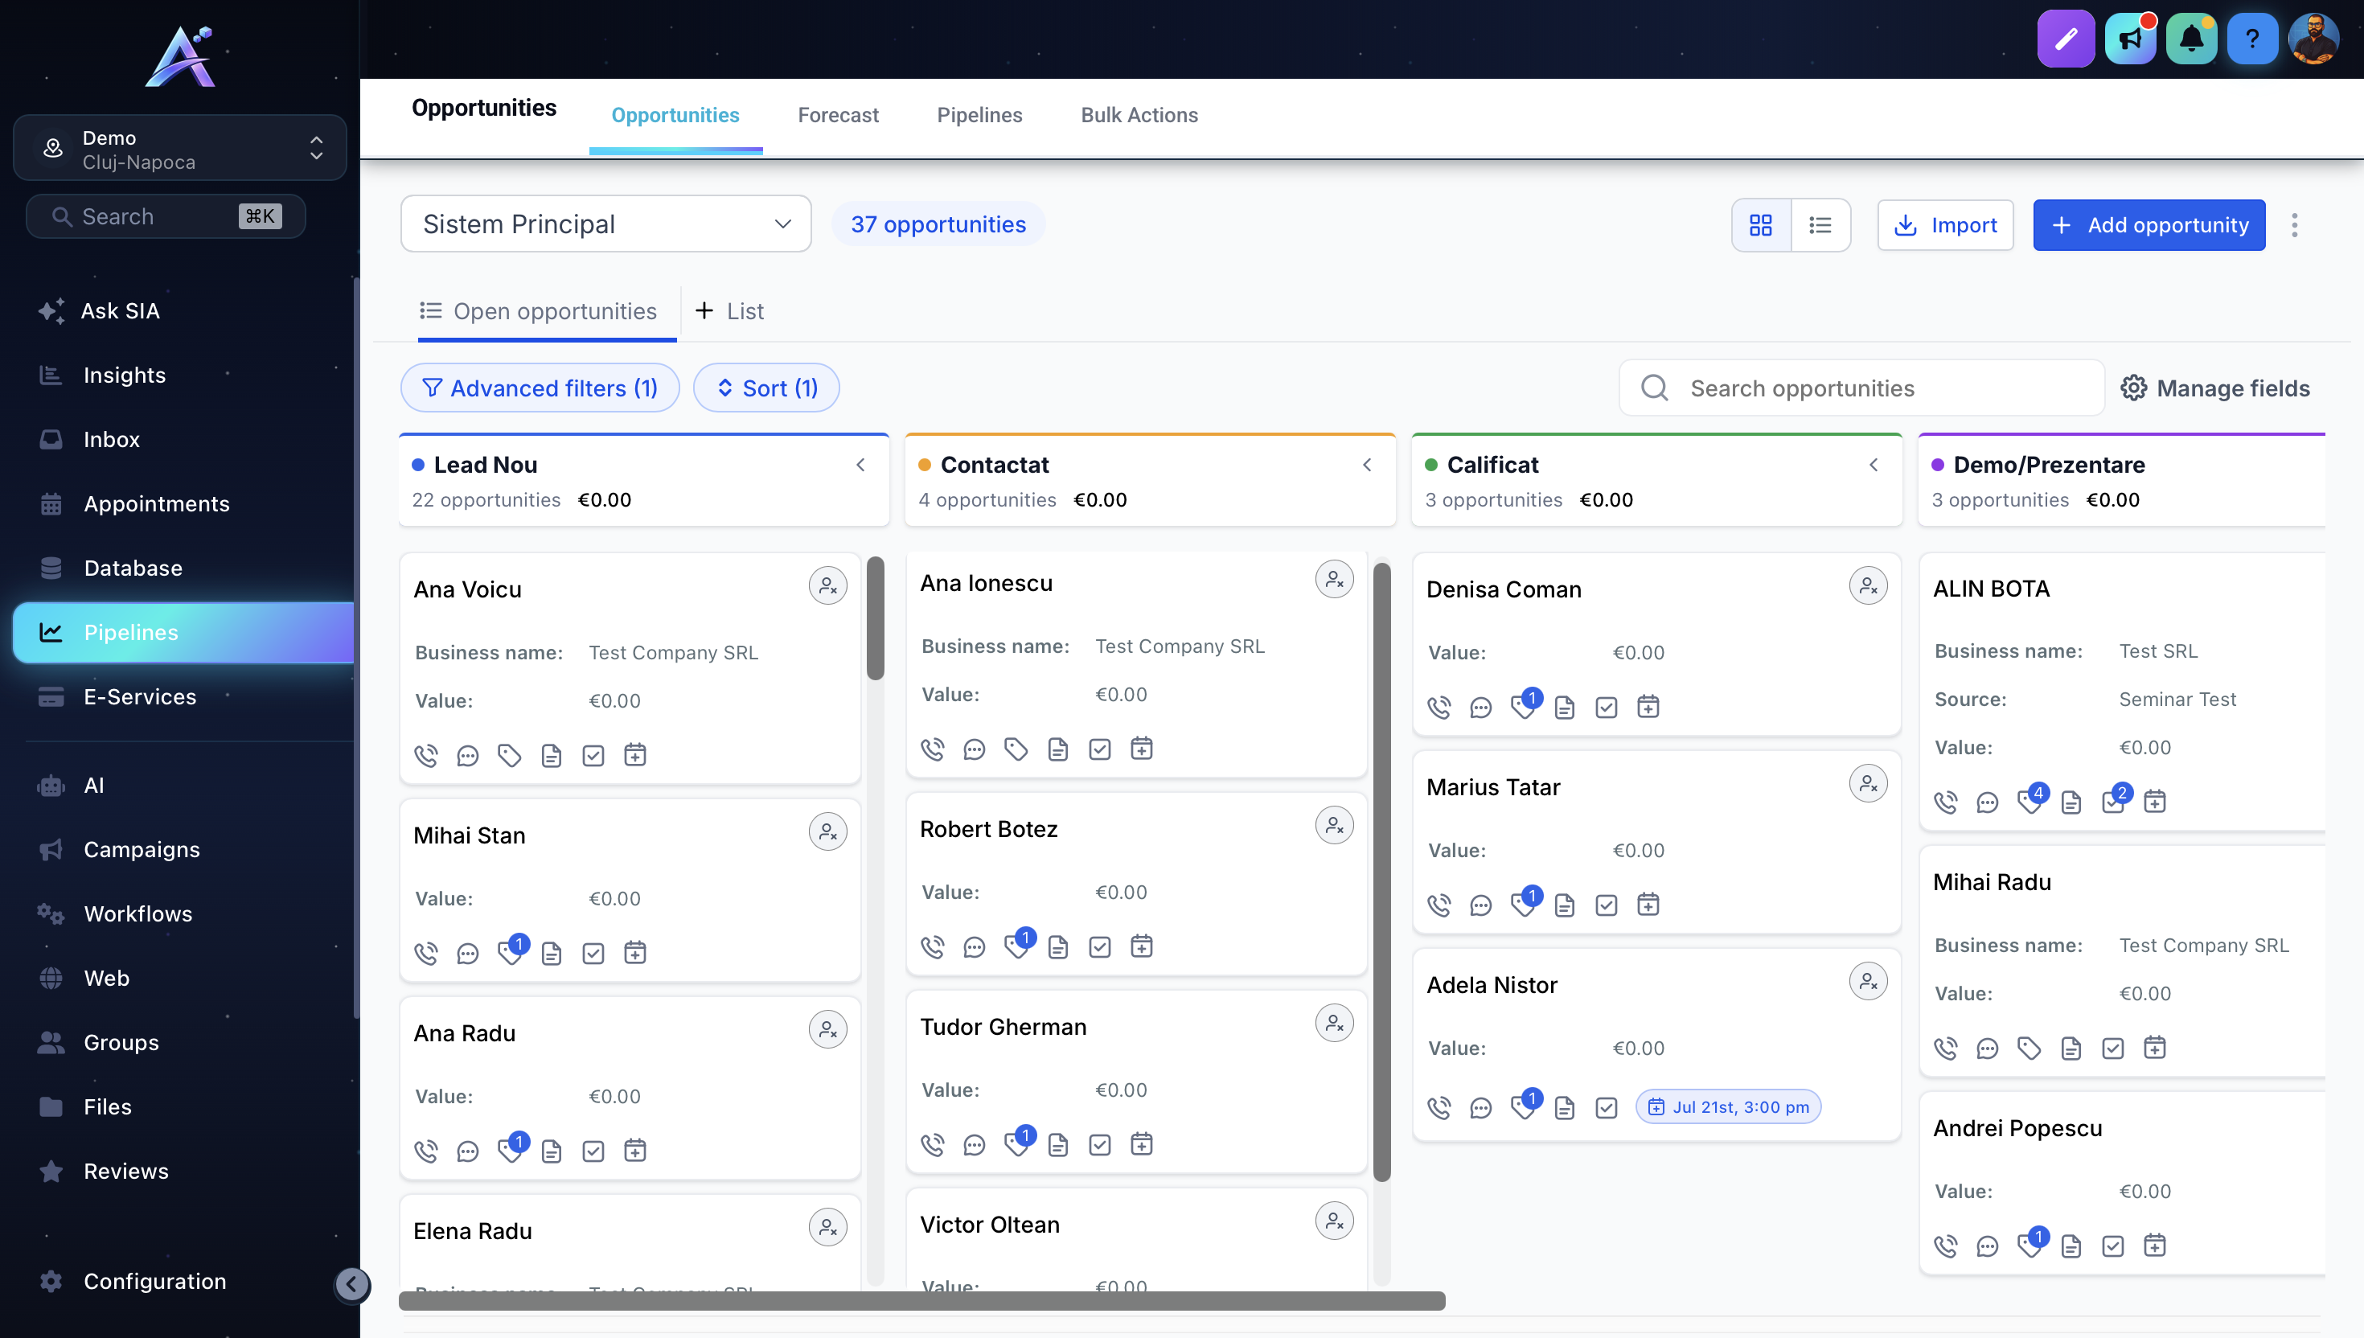
Task: Click Add opportunity button
Action: pos(2149,225)
